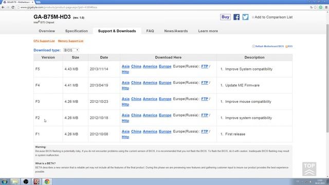The image size is (329, 185).
Task: Click the translate icon in the address bar
Action: pyautogui.click(x=311, y=7)
